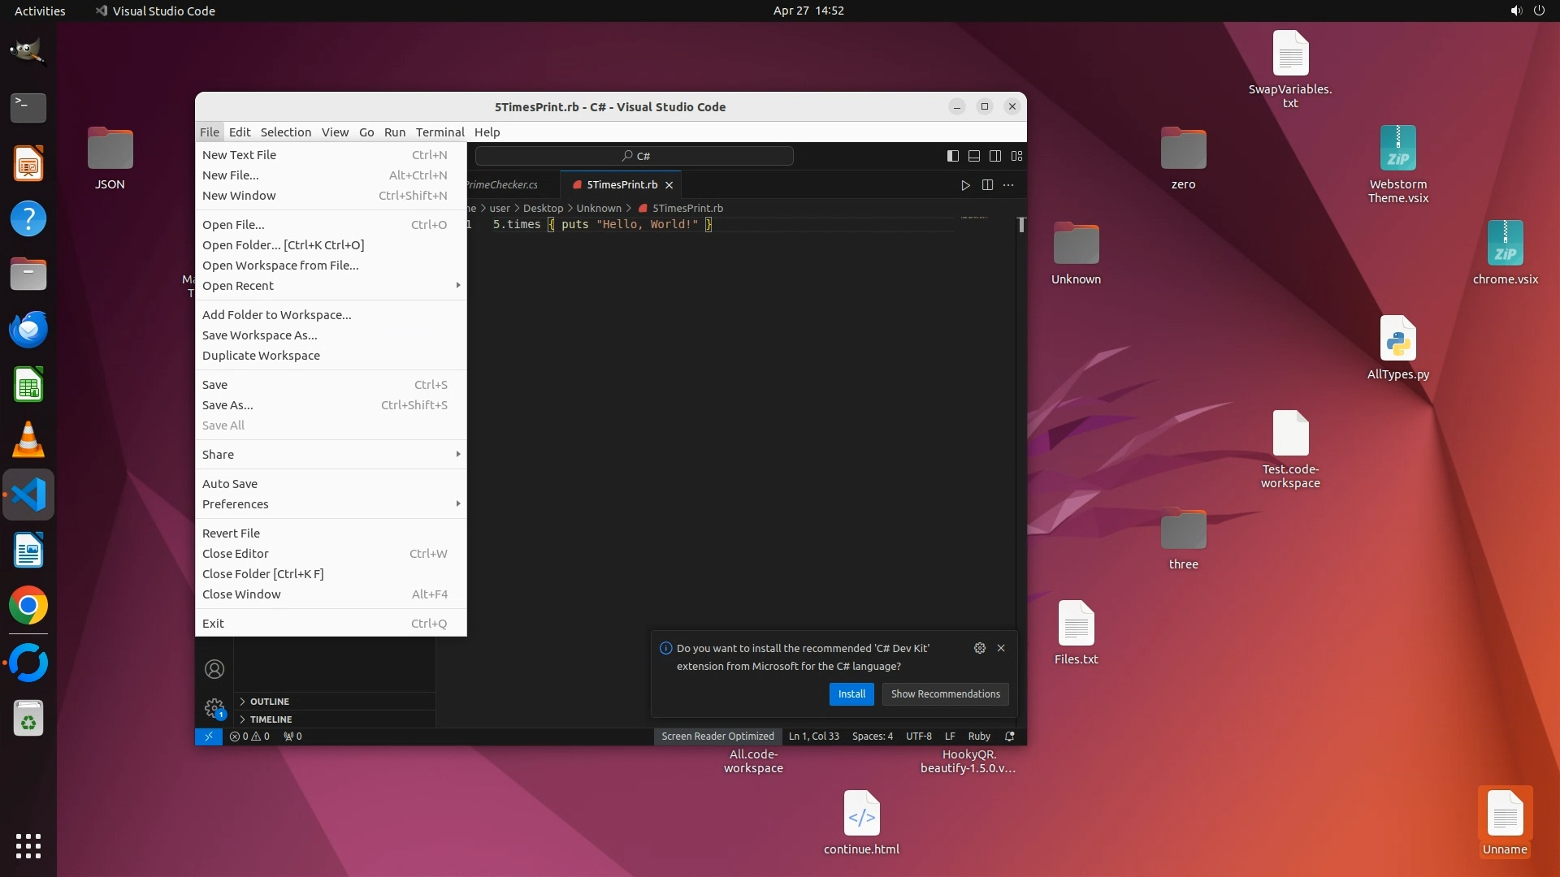Open the remote window status icon
This screenshot has width=1560, height=877.
(x=209, y=737)
